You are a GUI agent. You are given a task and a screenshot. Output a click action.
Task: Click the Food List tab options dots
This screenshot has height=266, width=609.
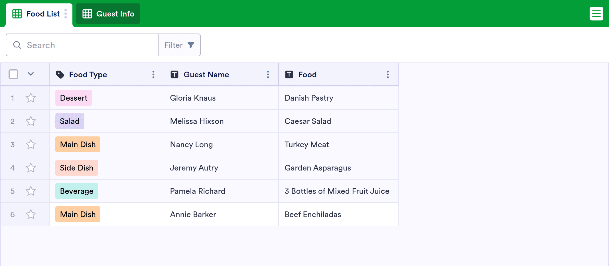click(66, 14)
